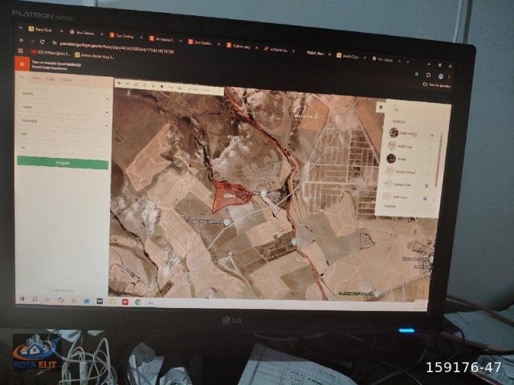The image size is (514, 385).
Task: Click the locate-position map toolbar tool
Action: 145,85
